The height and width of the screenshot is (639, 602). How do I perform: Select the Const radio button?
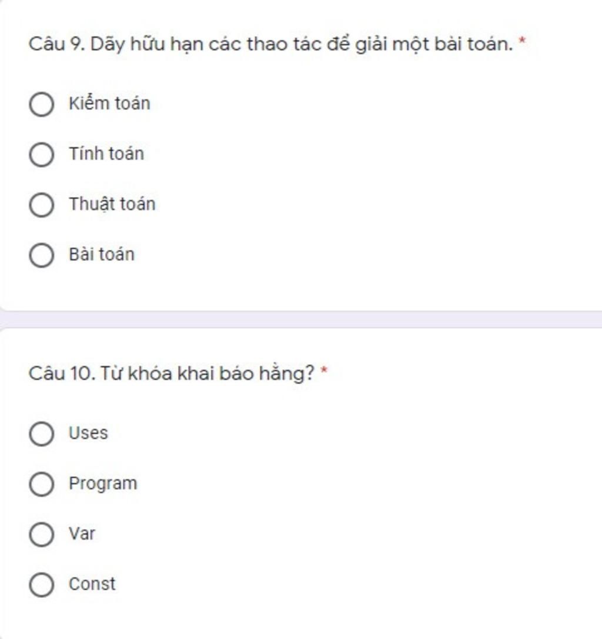[42, 584]
